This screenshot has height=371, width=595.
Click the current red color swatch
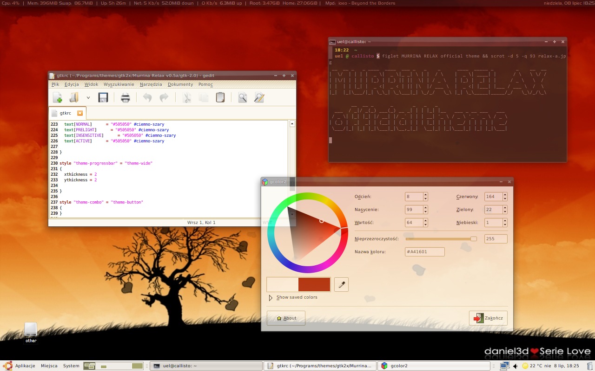coord(314,284)
